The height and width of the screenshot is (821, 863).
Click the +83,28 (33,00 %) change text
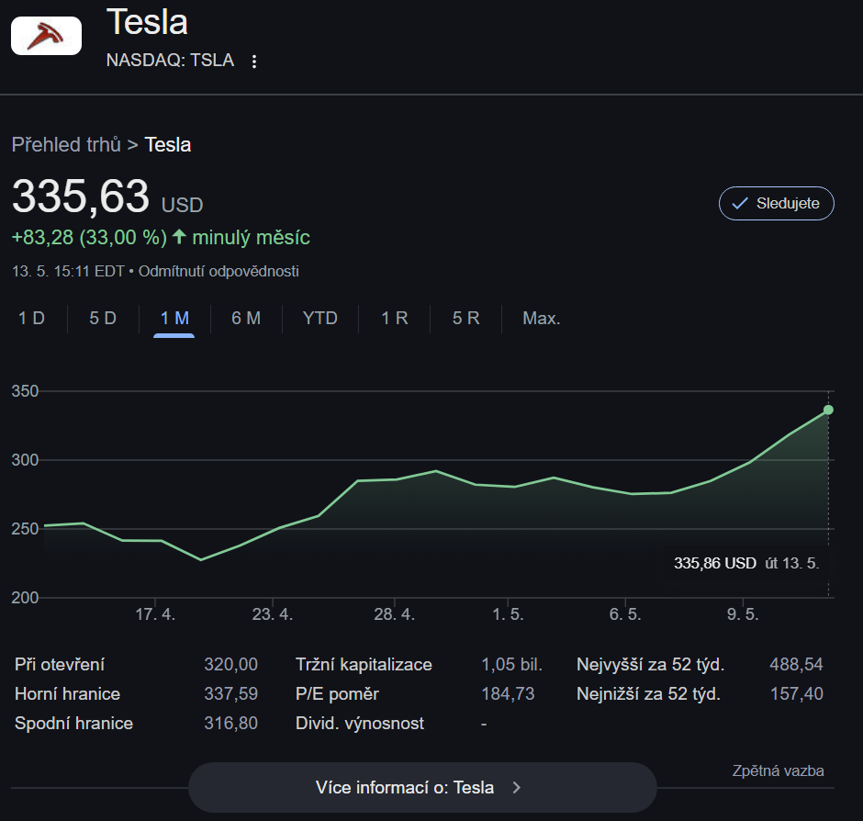coord(89,237)
